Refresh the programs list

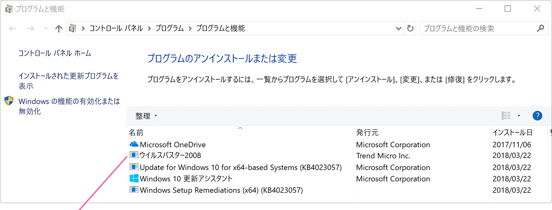[410, 28]
